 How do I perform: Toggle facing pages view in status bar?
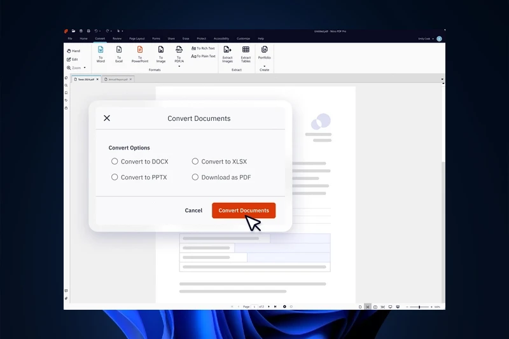pyautogui.click(x=375, y=307)
